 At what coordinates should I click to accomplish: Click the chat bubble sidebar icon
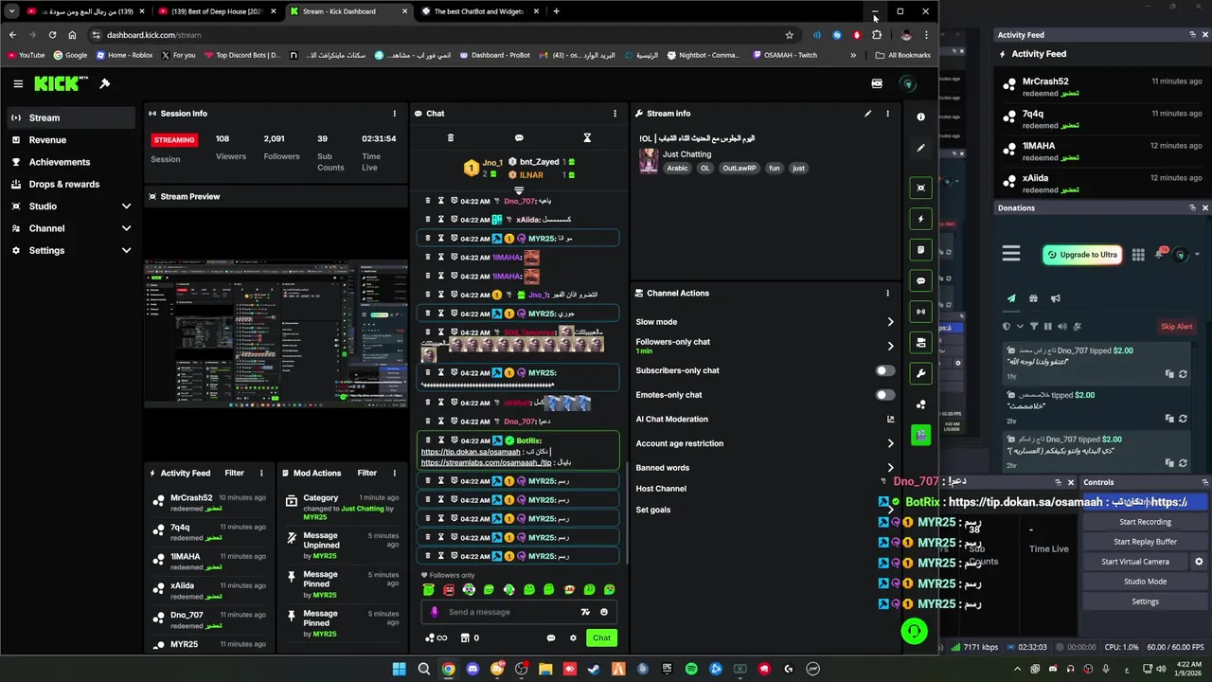point(920,280)
